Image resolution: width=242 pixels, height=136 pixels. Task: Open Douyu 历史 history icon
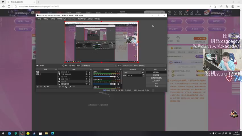pos(170,12)
